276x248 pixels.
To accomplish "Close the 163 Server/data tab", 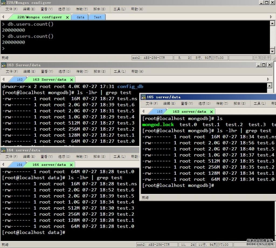I will [71, 80].
